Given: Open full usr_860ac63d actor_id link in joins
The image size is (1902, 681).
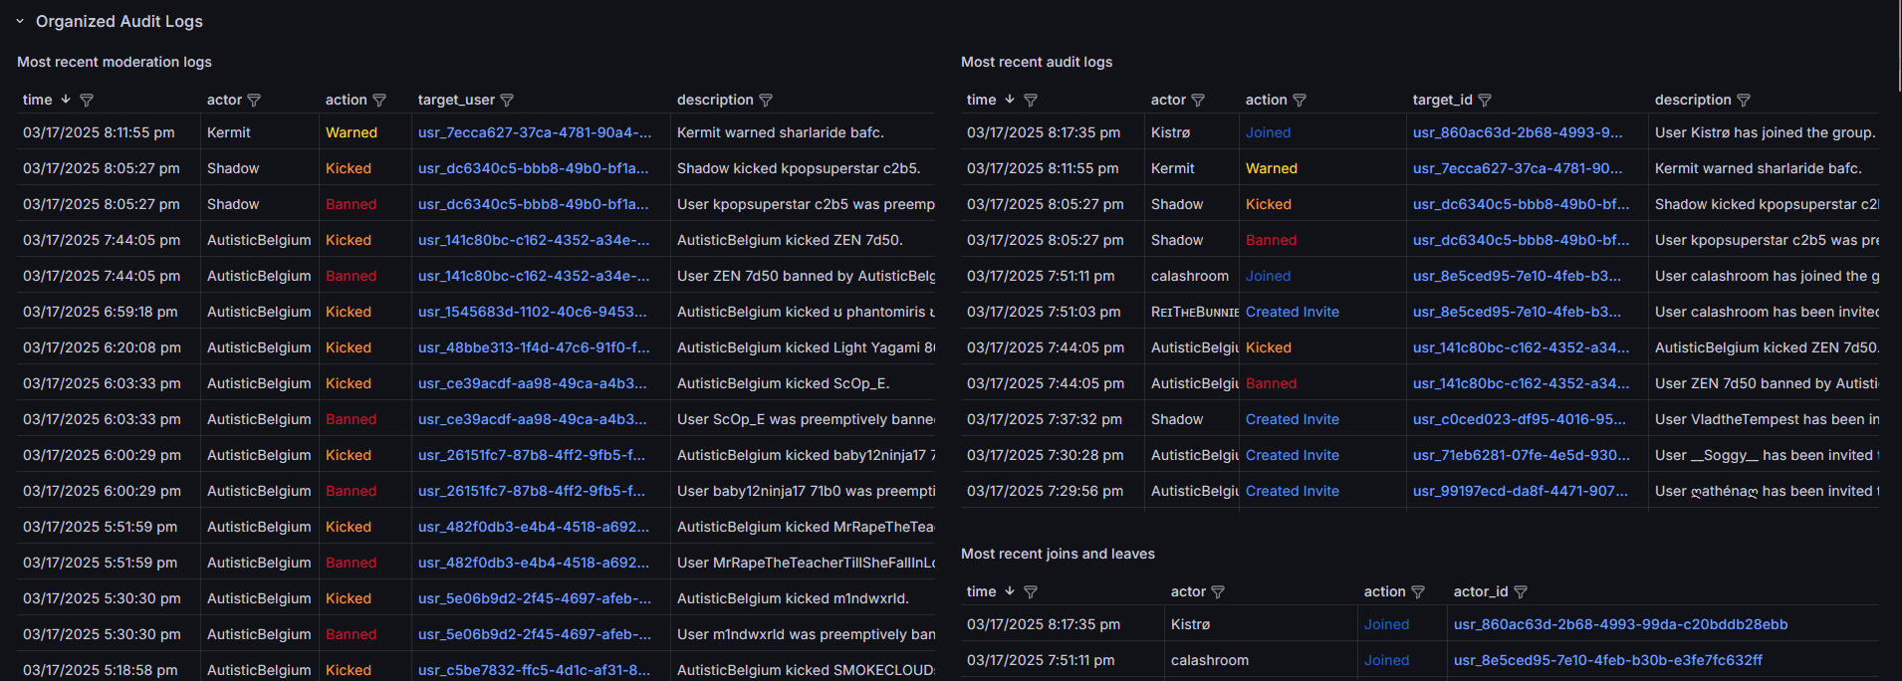Looking at the screenshot, I should click(x=1620, y=624).
